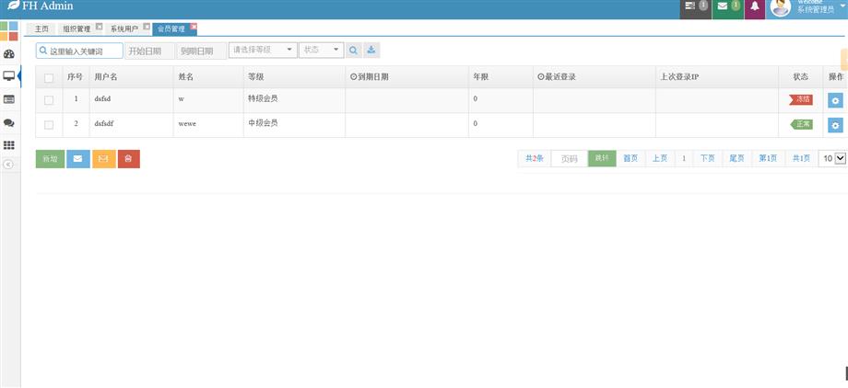The width and height of the screenshot is (848, 388).
Task: Click the blue envelope send message button
Action: (x=77, y=159)
